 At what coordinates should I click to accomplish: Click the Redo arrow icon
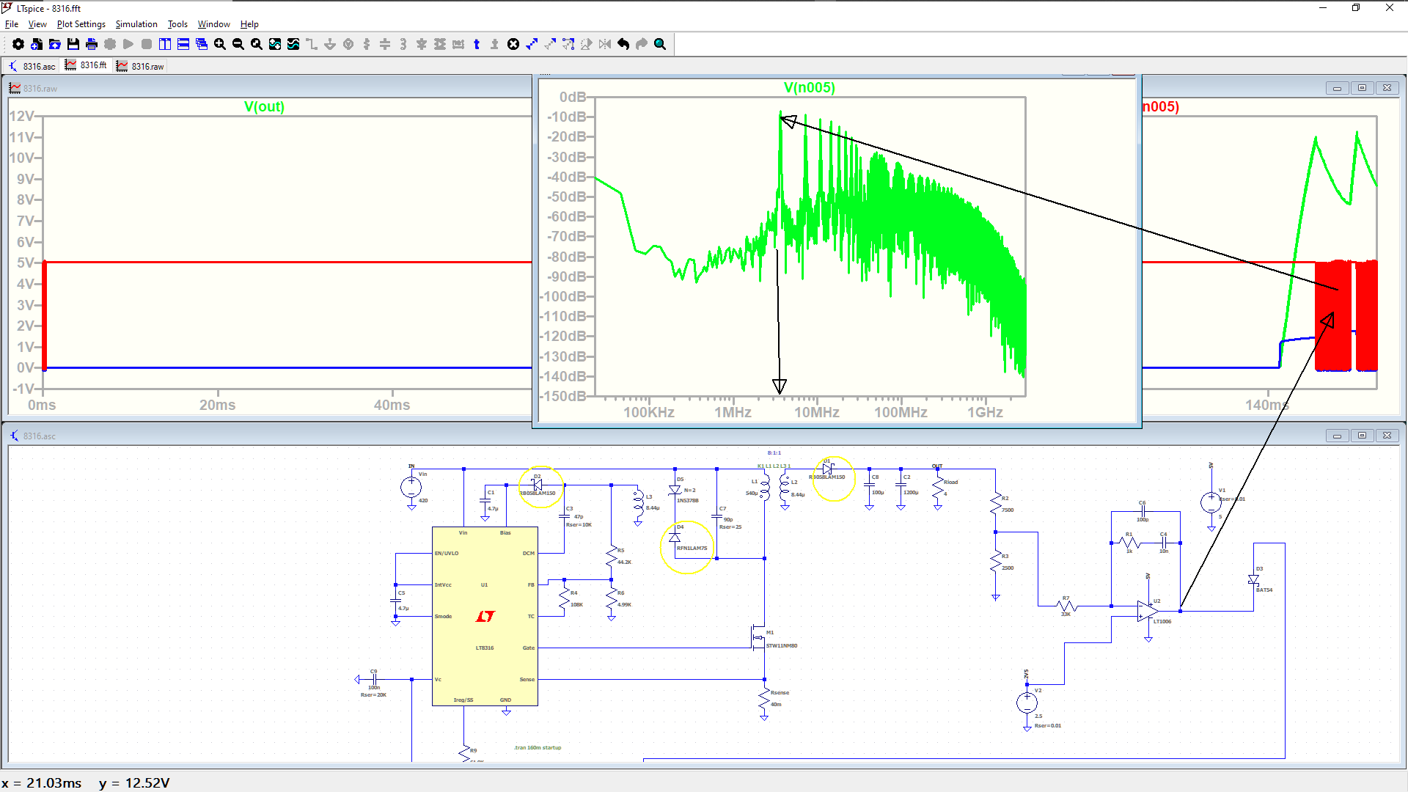click(642, 44)
